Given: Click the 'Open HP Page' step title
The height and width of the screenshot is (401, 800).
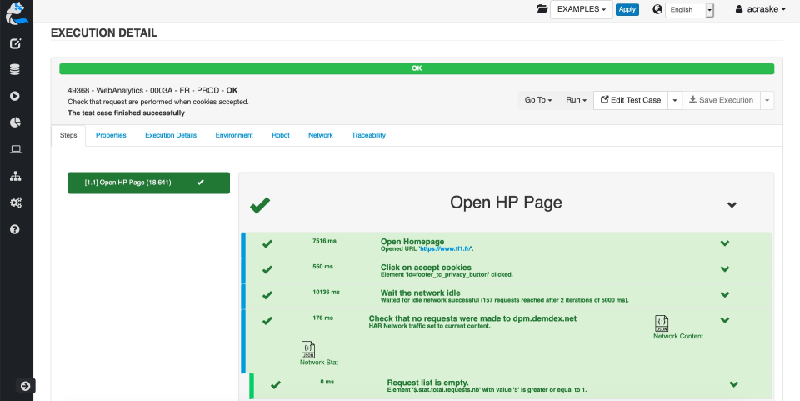Looking at the screenshot, I should 506,203.
